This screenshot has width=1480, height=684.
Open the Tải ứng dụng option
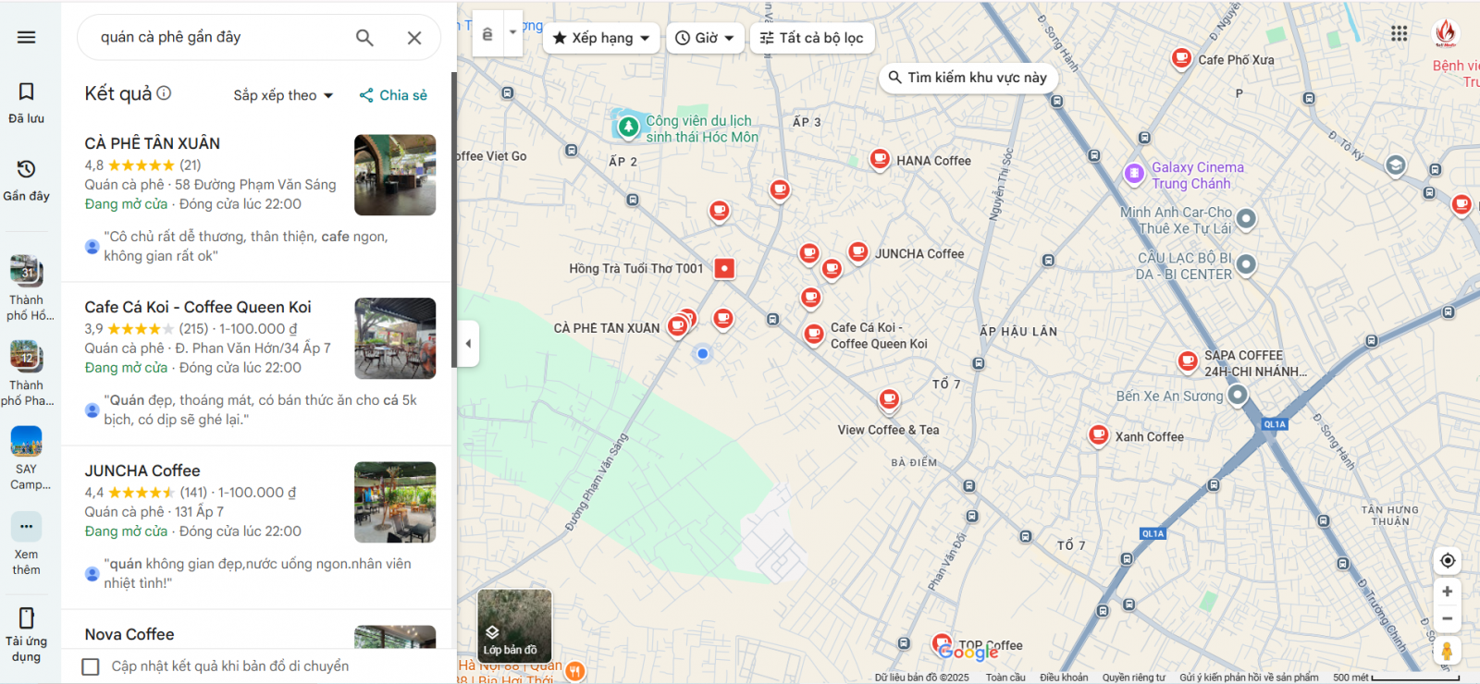26,634
